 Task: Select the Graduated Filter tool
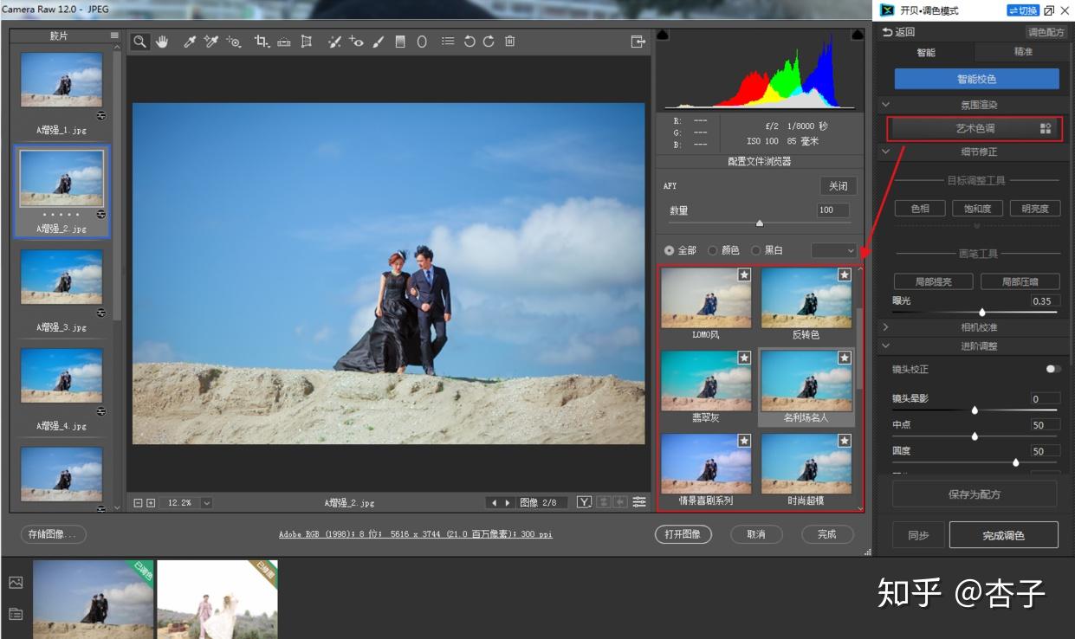pos(400,42)
